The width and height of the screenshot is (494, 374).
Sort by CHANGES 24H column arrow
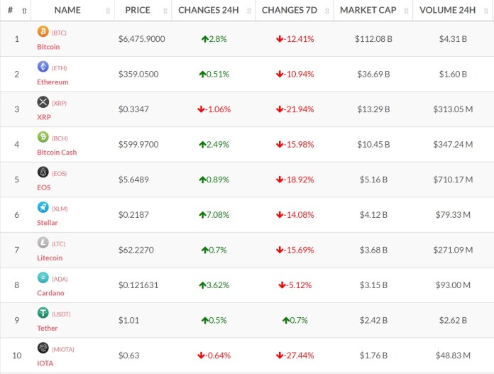pyautogui.click(x=249, y=11)
